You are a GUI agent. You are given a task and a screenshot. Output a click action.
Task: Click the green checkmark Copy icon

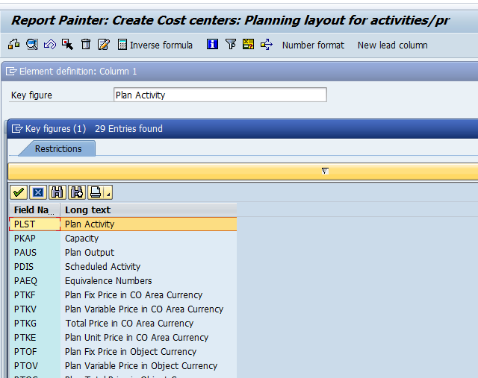tap(18, 192)
